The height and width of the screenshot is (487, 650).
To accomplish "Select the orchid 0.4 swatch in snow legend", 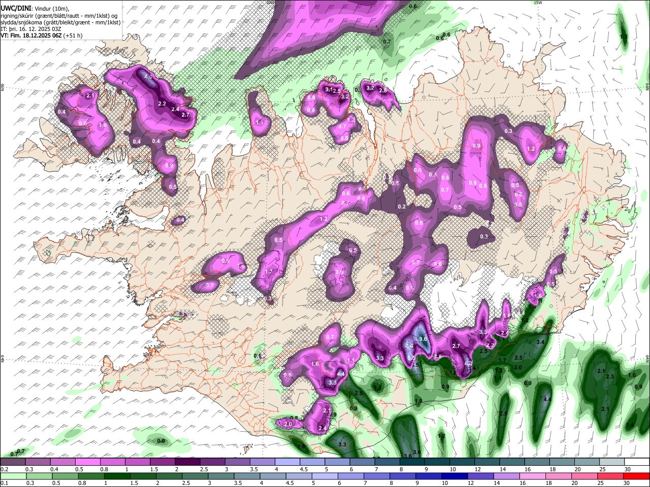I will (62, 462).
